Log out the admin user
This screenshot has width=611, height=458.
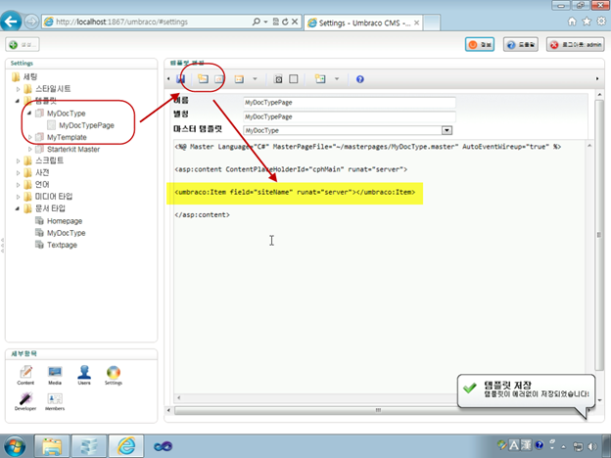[576, 45]
